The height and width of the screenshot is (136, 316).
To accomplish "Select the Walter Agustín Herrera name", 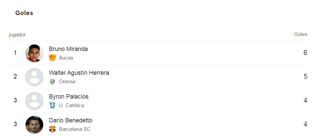I will 79,73.
